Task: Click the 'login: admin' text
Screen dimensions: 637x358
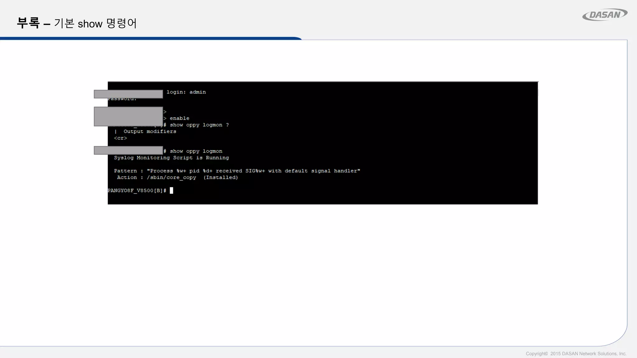Action: [x=186, y=92]
